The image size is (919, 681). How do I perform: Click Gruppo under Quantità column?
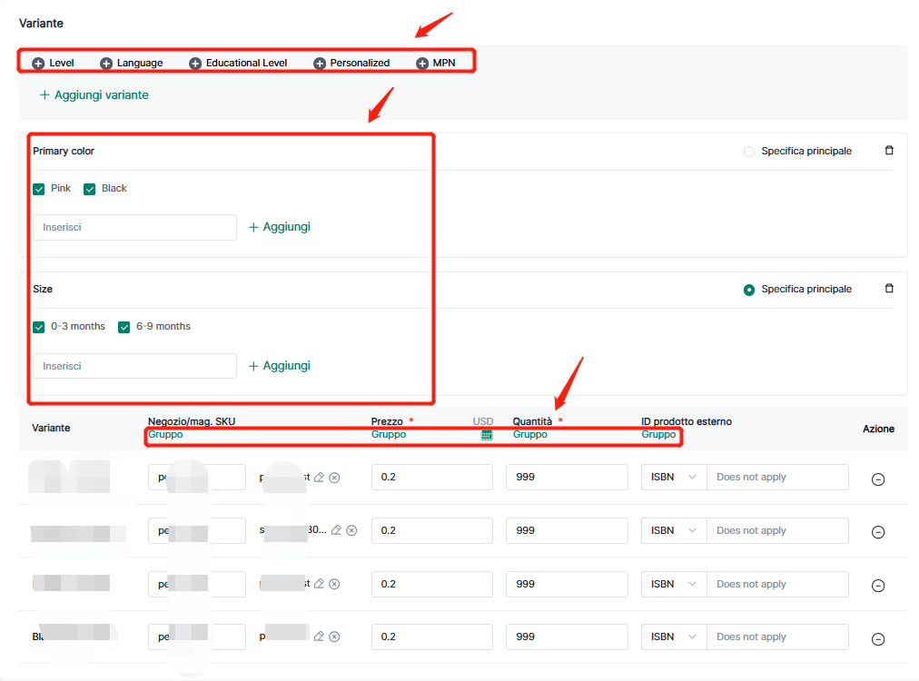coord(530,435)
